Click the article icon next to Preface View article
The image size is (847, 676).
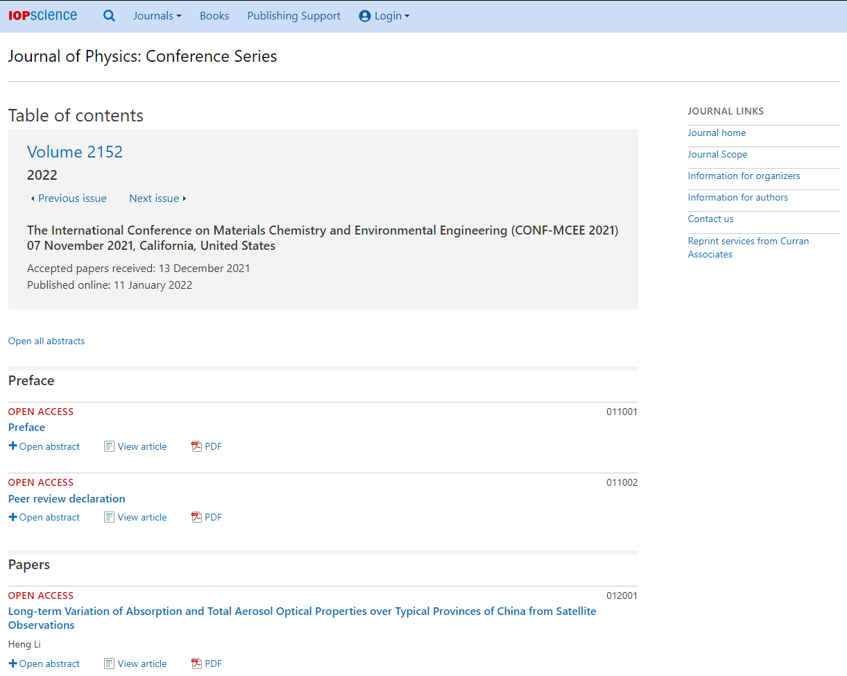(x=109, y=446)
